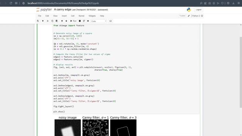The height and width of the screenshot is (136, 242).
Task: Click the code line fig.tight_layout()
Action: pos(64,107)
